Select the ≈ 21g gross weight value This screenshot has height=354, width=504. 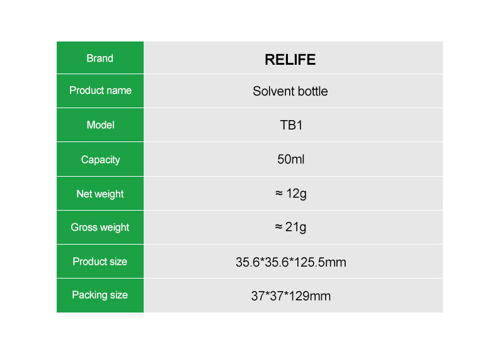tap(290, 227)
